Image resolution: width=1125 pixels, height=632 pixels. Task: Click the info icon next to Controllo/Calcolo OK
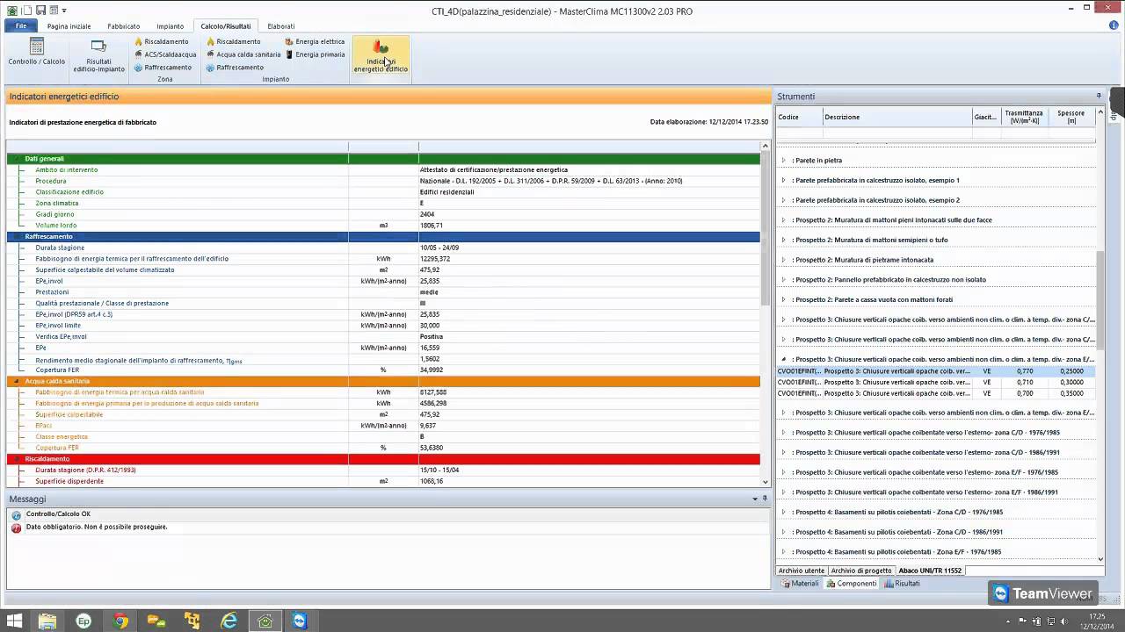(x=16, y=514)
